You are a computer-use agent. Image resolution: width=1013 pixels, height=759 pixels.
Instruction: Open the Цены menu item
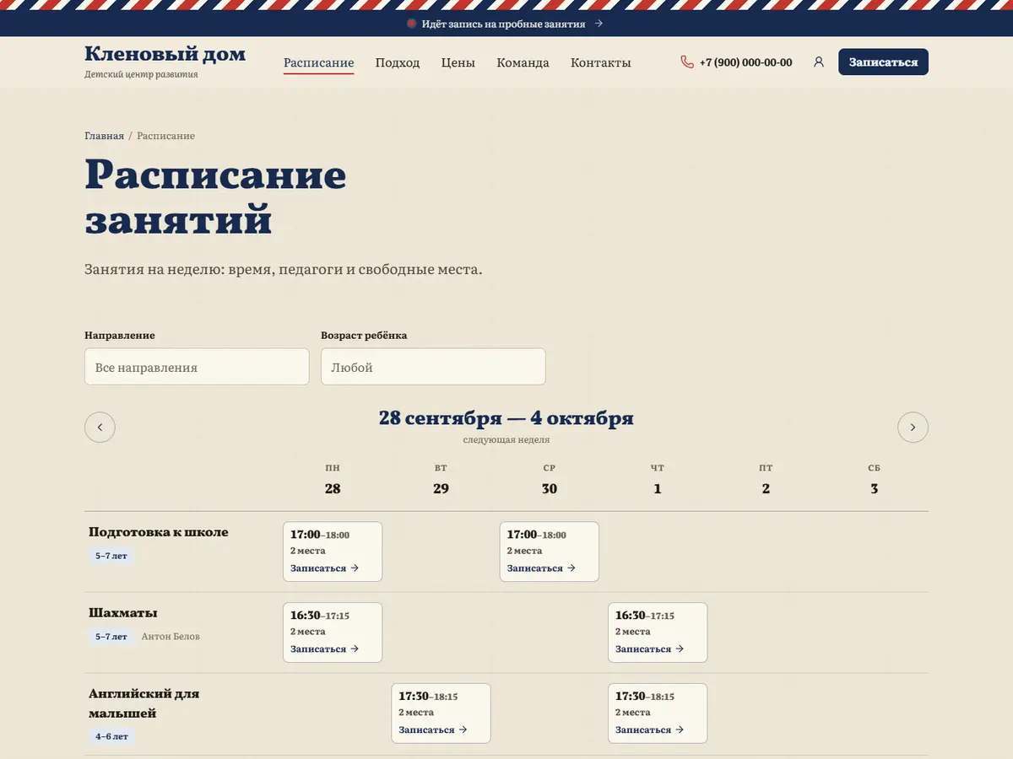click(458, 62)
